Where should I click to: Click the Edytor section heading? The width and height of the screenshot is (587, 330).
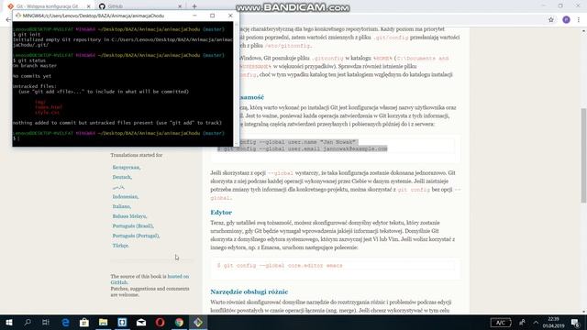tap(221, 212)
